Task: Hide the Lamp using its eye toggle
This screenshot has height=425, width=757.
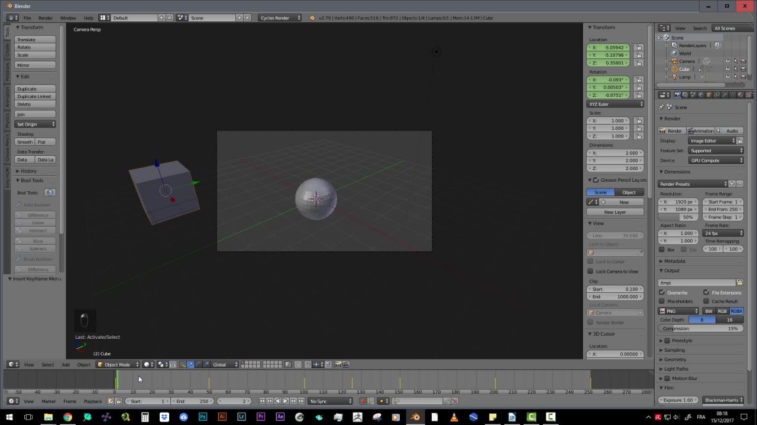Action: pos(727,77)
